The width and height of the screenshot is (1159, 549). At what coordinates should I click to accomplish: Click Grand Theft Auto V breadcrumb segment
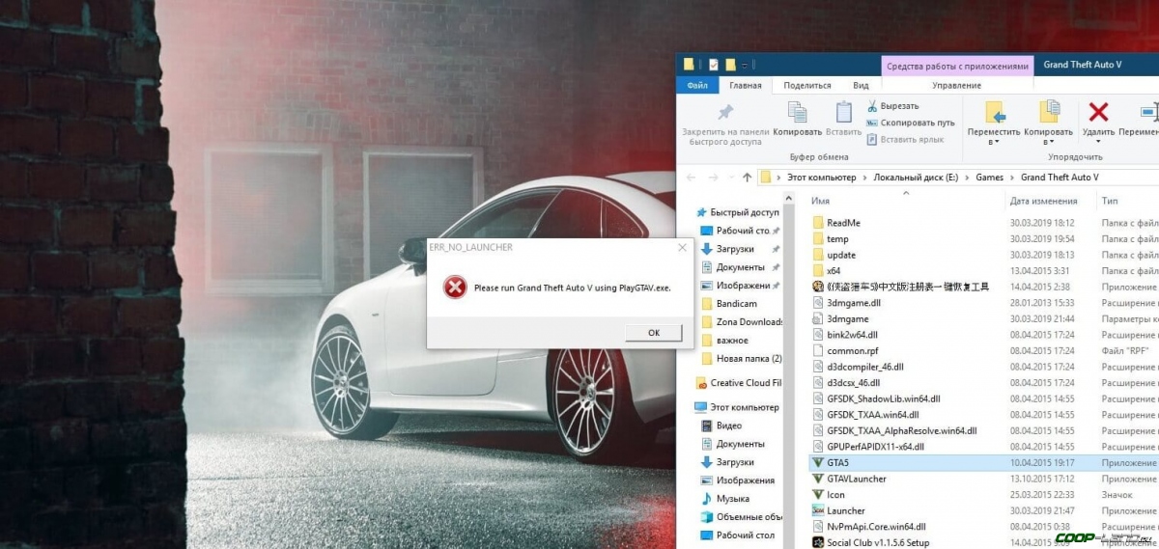pos(1060,178)
